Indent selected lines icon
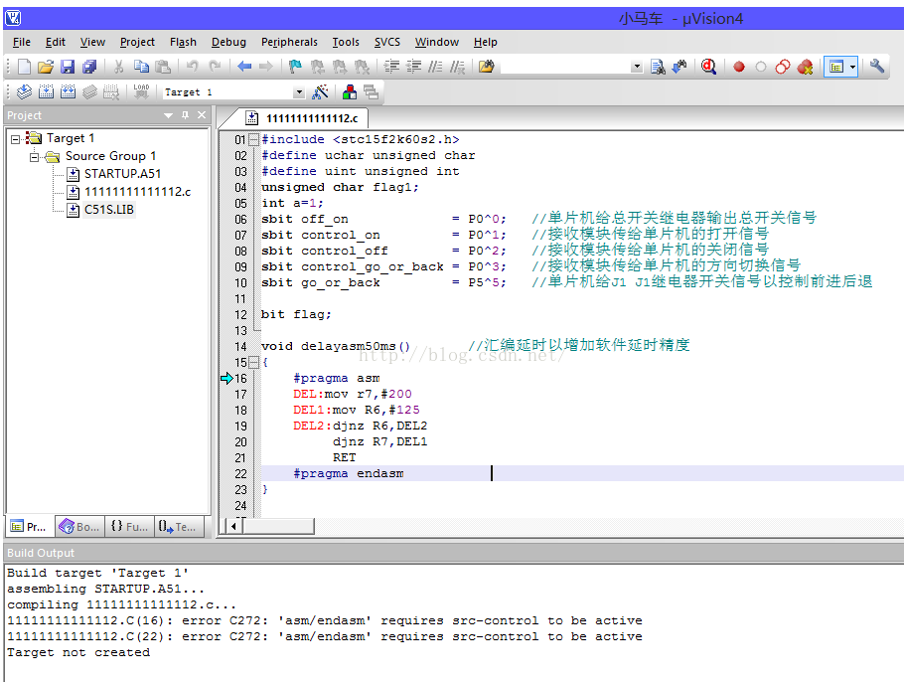Screen dimensions: 904x684 (392, 67)
